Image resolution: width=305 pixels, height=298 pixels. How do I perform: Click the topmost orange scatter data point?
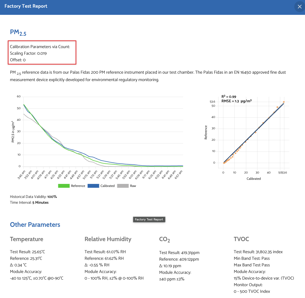pos(284,102)
